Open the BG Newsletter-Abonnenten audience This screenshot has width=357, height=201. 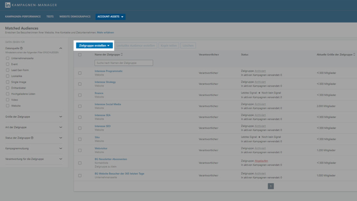tap(111, 159)
